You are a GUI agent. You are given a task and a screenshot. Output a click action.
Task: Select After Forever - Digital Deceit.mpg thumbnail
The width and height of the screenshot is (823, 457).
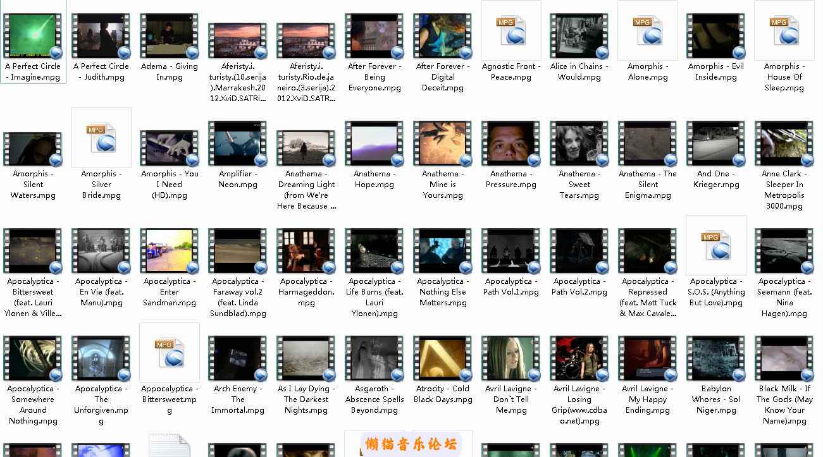pos(443,37)
